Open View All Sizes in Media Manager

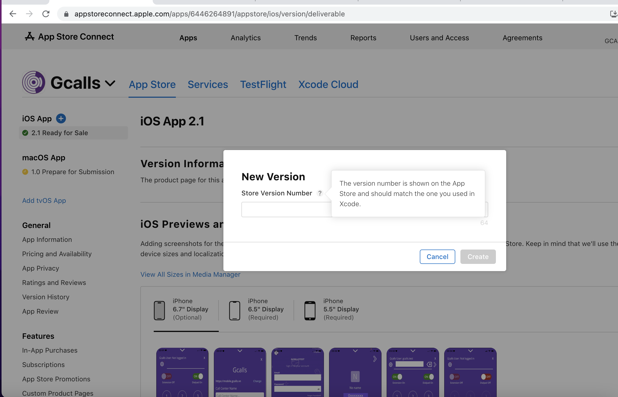(x=190, y=275)
